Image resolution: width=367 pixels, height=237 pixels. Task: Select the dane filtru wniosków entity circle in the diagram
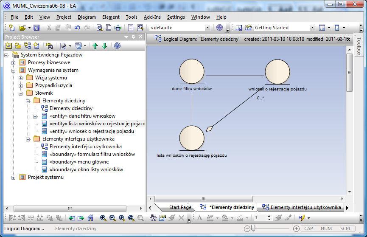point(192,71)
